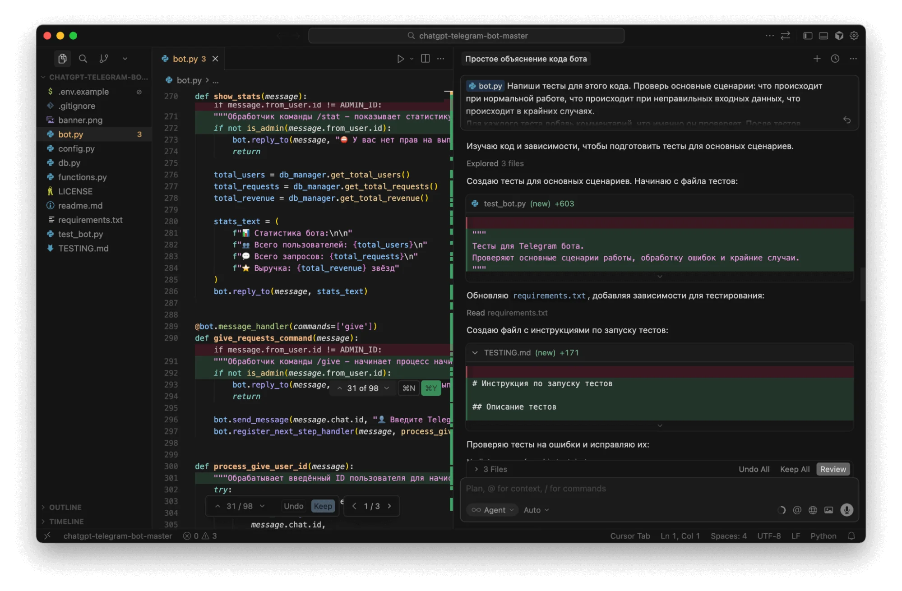Screen dimensions: 902x591
Task: Expand the OUTLINE section
Action: click(x=65, y=507)
